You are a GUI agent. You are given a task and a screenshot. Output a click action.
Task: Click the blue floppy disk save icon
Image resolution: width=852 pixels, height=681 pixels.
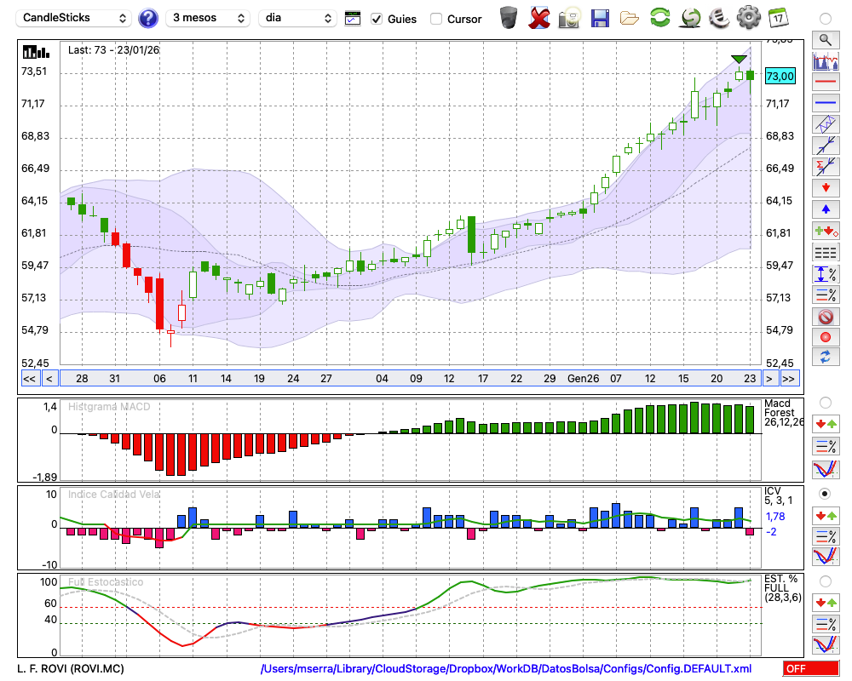pyautogui.click(x=600, y=18)
